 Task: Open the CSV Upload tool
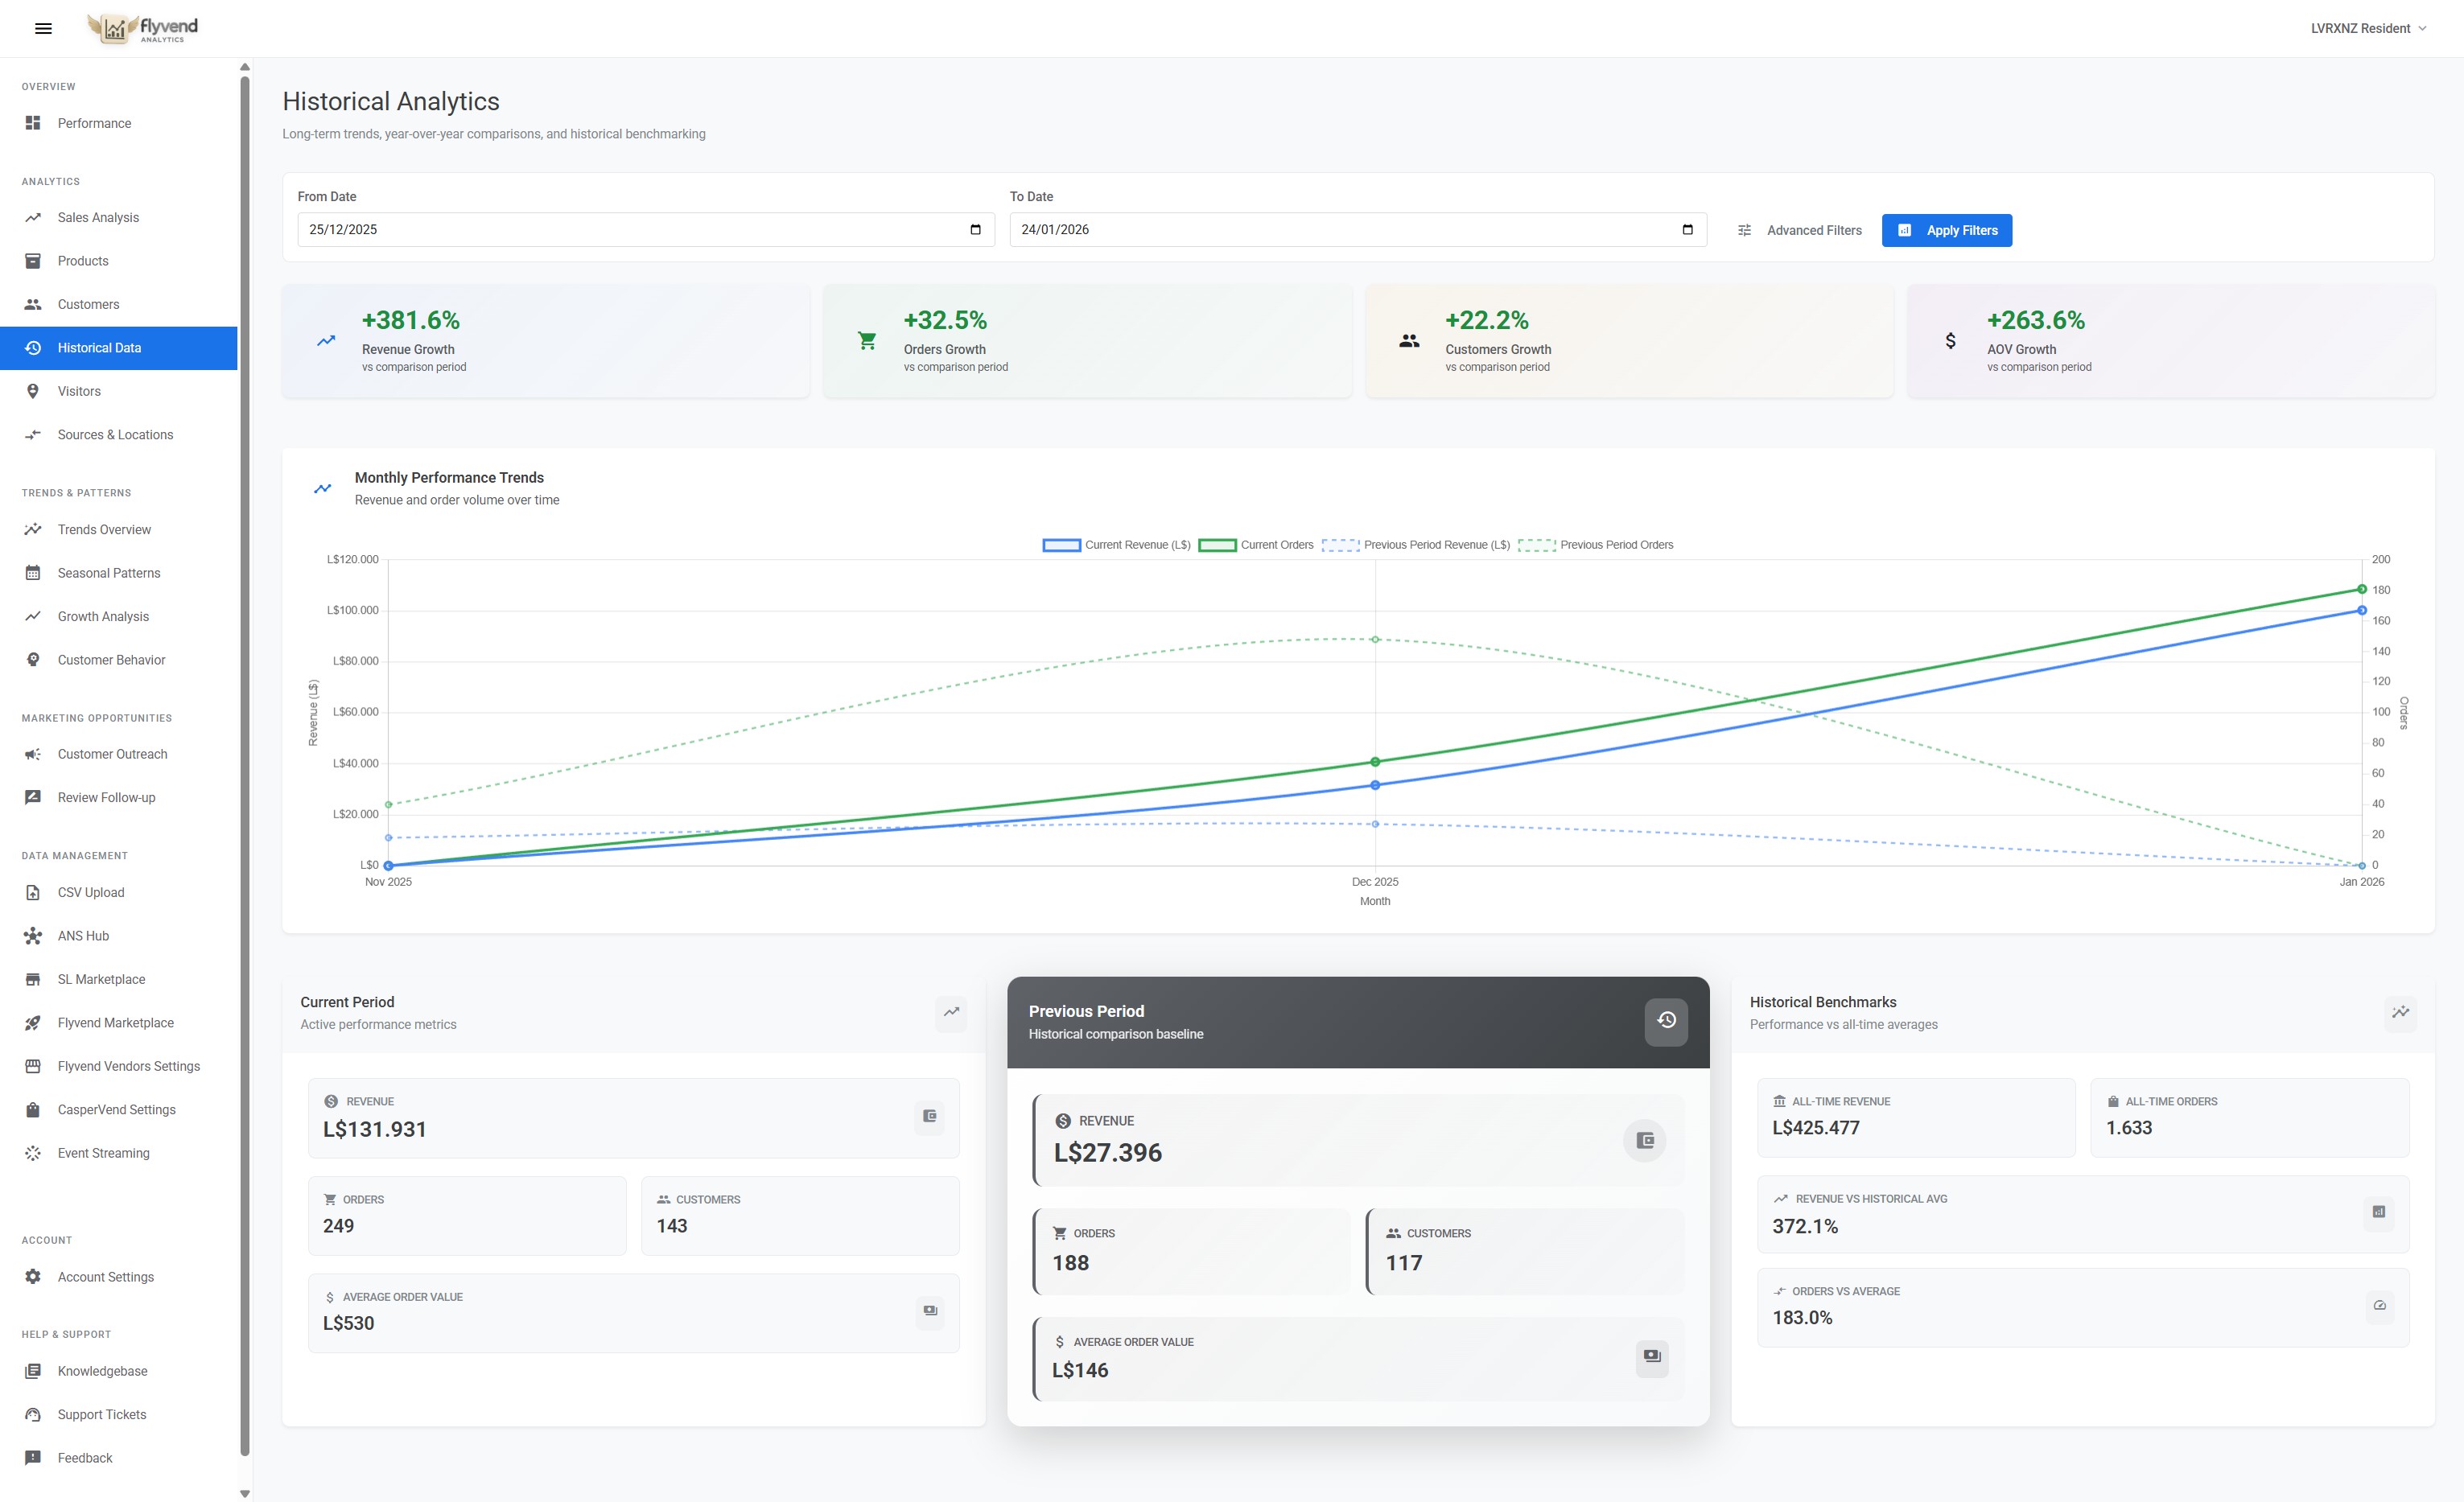(90, 892)
